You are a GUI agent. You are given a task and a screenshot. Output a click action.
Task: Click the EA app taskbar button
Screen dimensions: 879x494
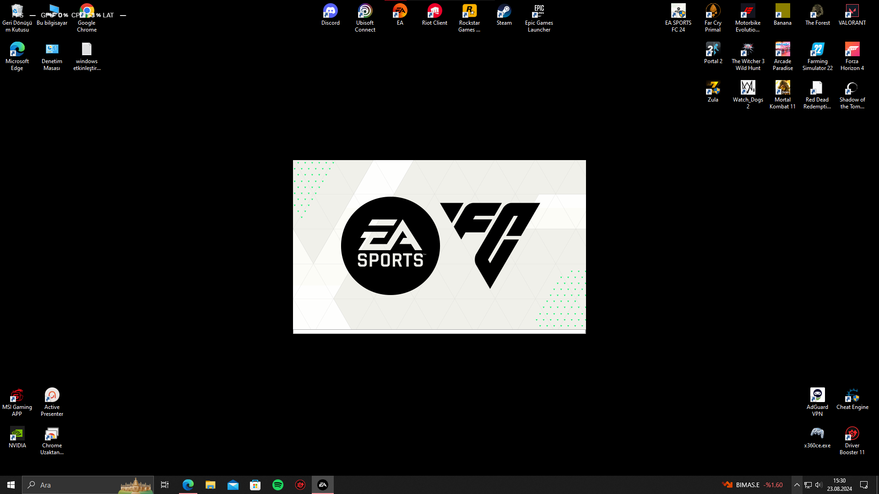(323, 485)
